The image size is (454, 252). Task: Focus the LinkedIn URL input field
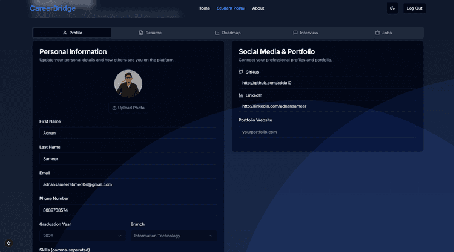pos(327,106)
